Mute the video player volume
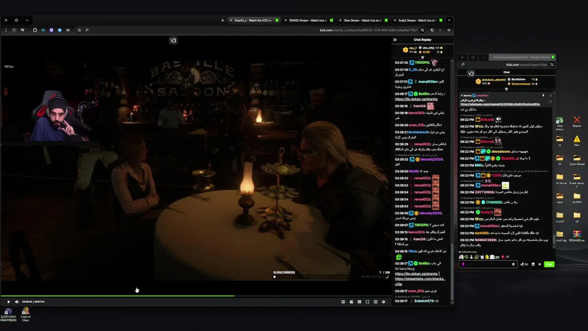The width and height of the screenshot is (588, 331). coord(17,302)
